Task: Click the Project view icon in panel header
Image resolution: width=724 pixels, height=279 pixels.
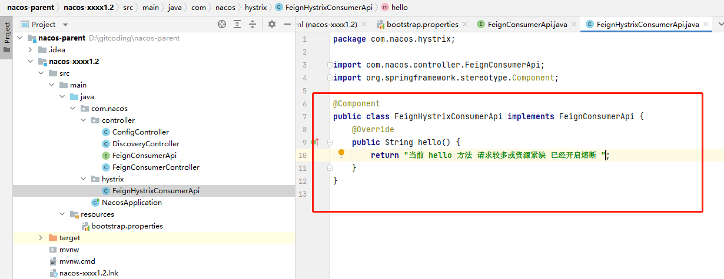Action: point(25,24)
